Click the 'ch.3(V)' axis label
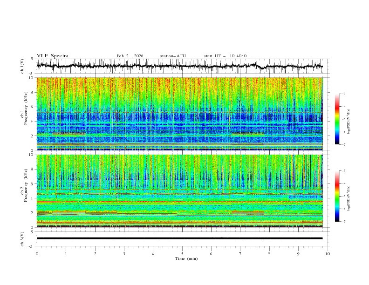 pos(22,239)
